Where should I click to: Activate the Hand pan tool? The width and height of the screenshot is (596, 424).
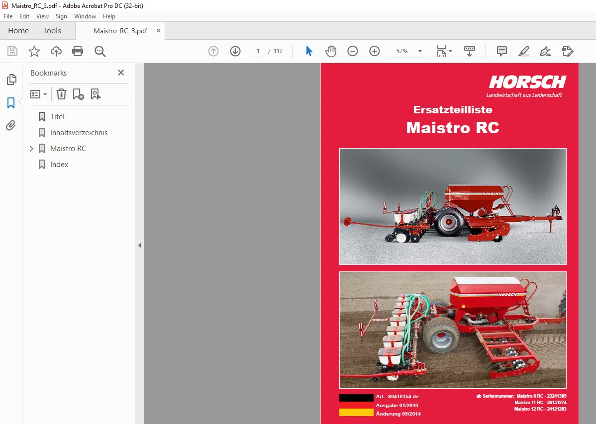tap(331, 51)
